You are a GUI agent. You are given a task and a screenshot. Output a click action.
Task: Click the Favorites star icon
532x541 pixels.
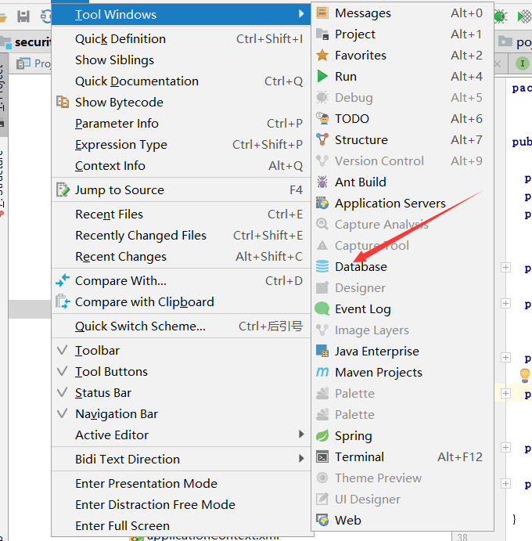322,56
